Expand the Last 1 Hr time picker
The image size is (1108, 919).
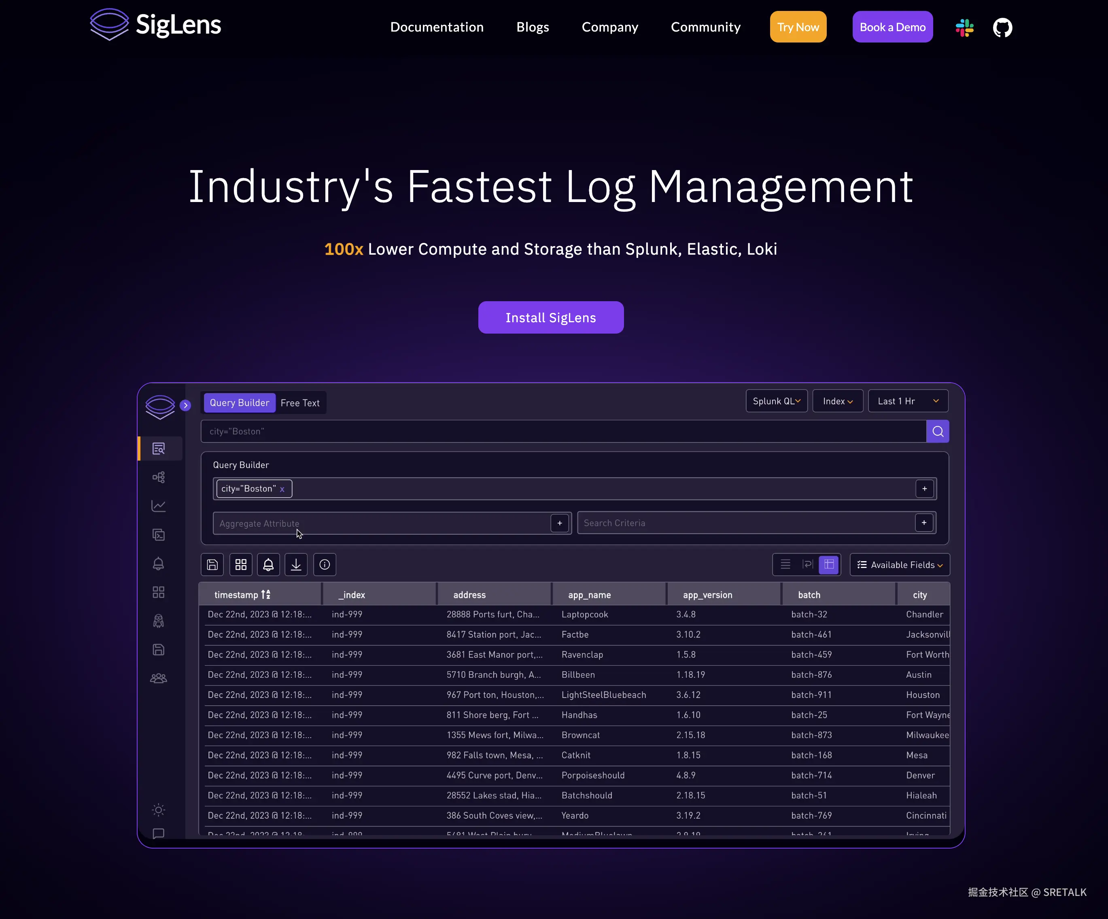[x=908, y=401]
